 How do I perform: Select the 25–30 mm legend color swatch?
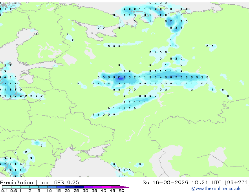click(79, 187)
